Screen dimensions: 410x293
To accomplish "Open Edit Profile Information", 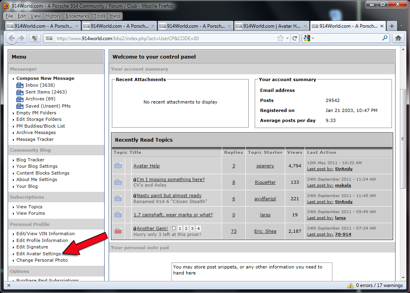I will (42, 240).
